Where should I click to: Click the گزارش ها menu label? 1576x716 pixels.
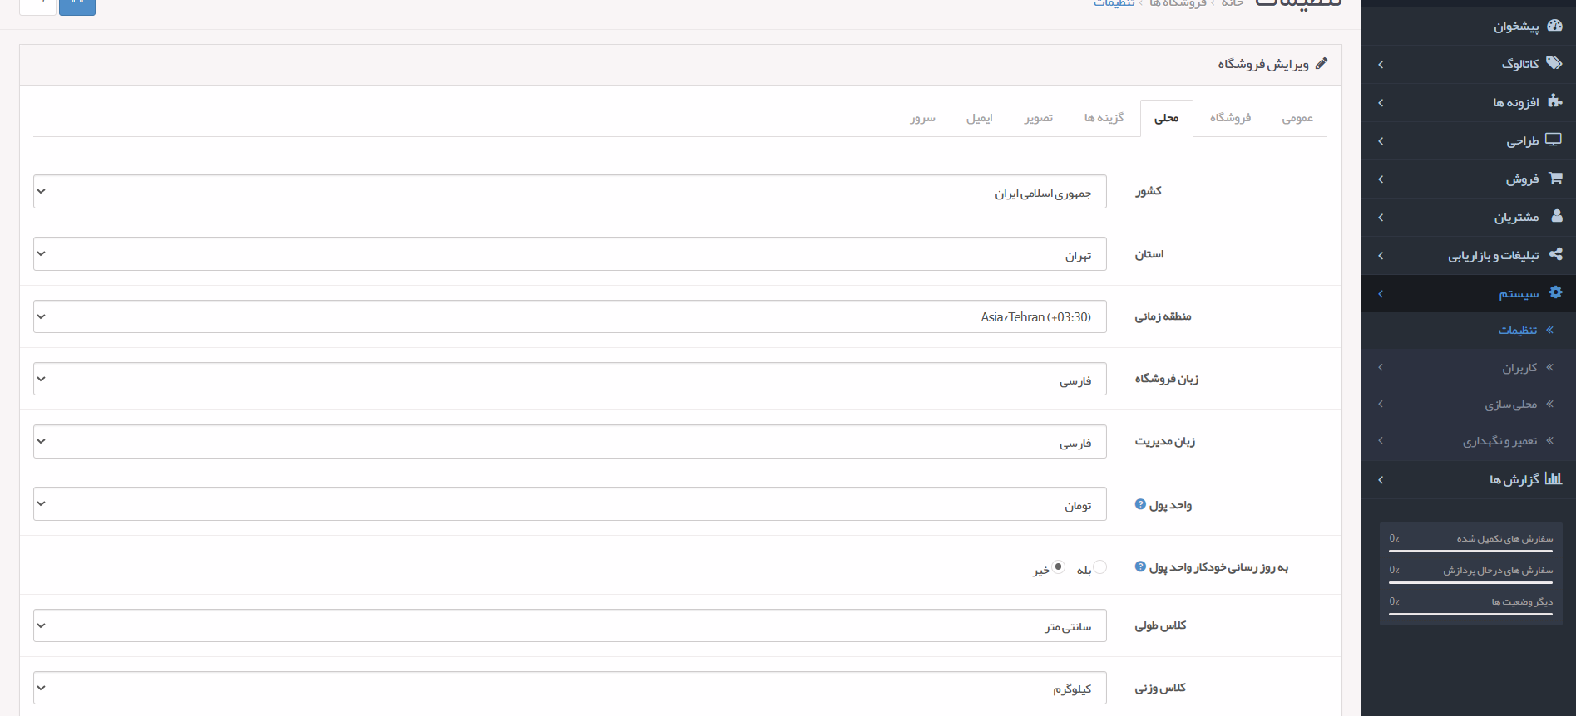(1514, 480)
